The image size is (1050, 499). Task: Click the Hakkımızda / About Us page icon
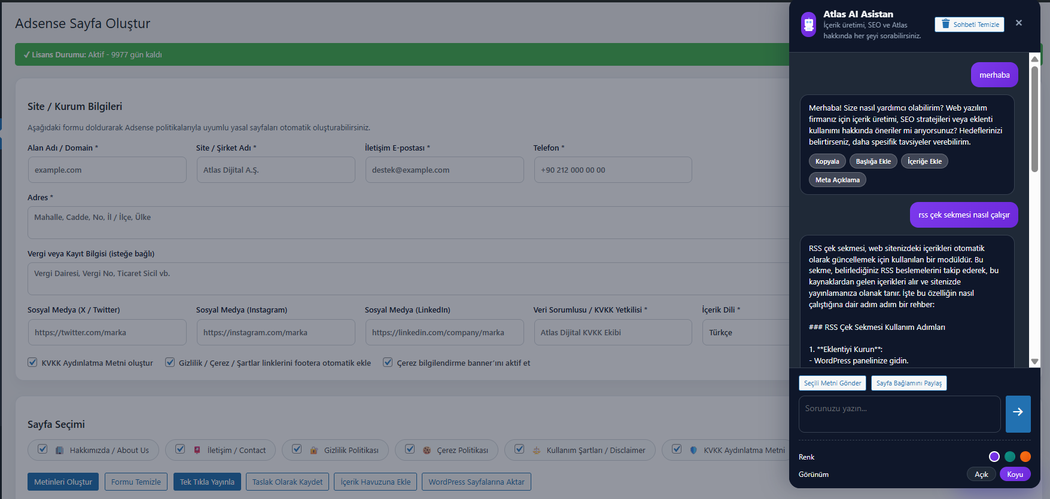[59, 451]
